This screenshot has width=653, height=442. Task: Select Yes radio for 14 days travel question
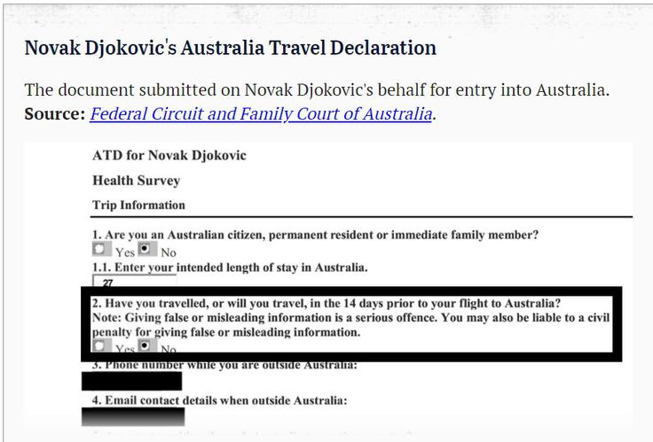coord(99,345)
